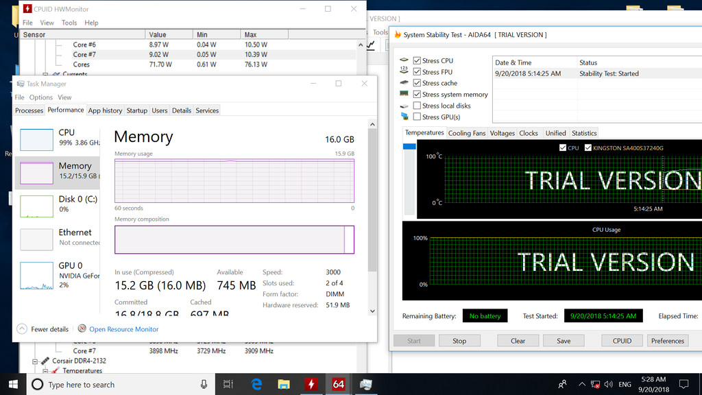Switch to Task Manager taskbar icon
Image resolution: width=702 pixels, height=395 pixels.
pyautogui.click(x=366, y=384)
